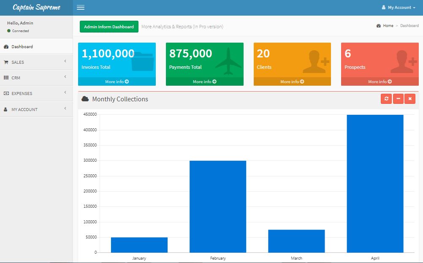The image size is (423, 263).
Task: Click the April bar in the chart
Action: pos(375,183)
